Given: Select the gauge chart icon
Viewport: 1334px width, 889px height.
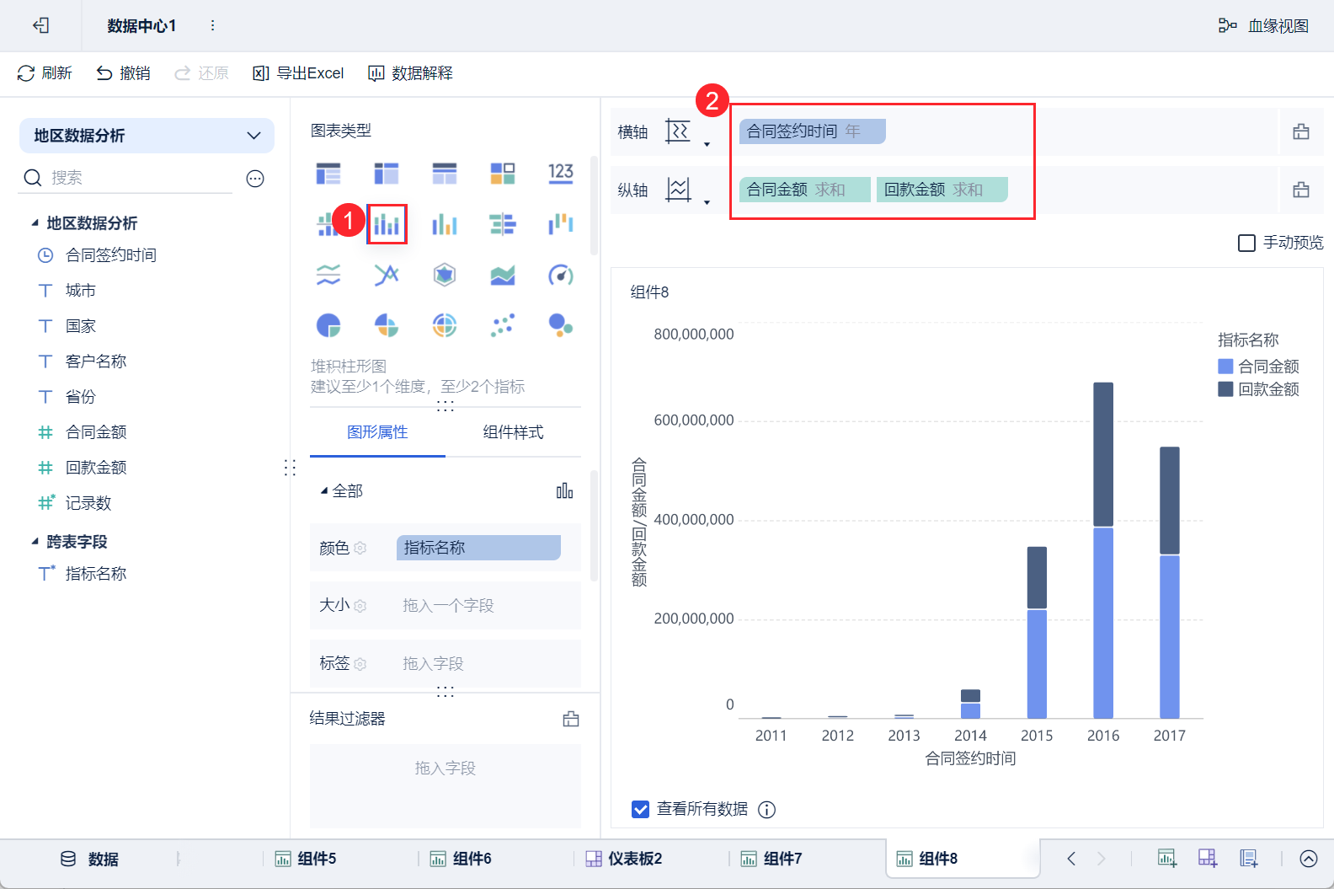Looking at the screenshot, I should click(x=561, y=275).
